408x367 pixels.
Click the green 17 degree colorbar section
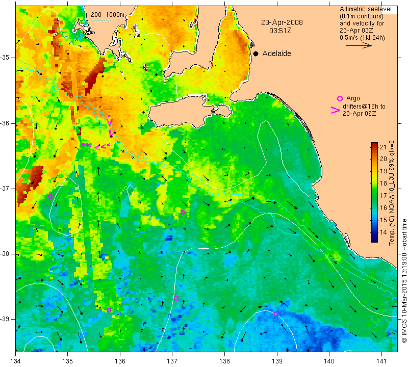click(x=374, y=195)
